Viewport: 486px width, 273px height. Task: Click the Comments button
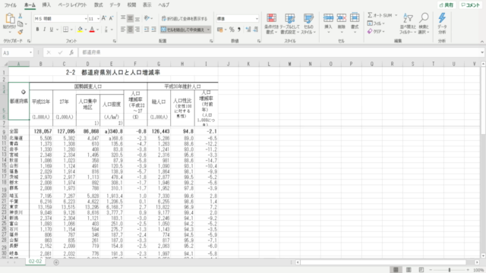(x=471, y=5)
